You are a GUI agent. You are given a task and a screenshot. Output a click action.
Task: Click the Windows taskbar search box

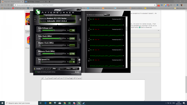pyautogui.click(x=22, y=103)
